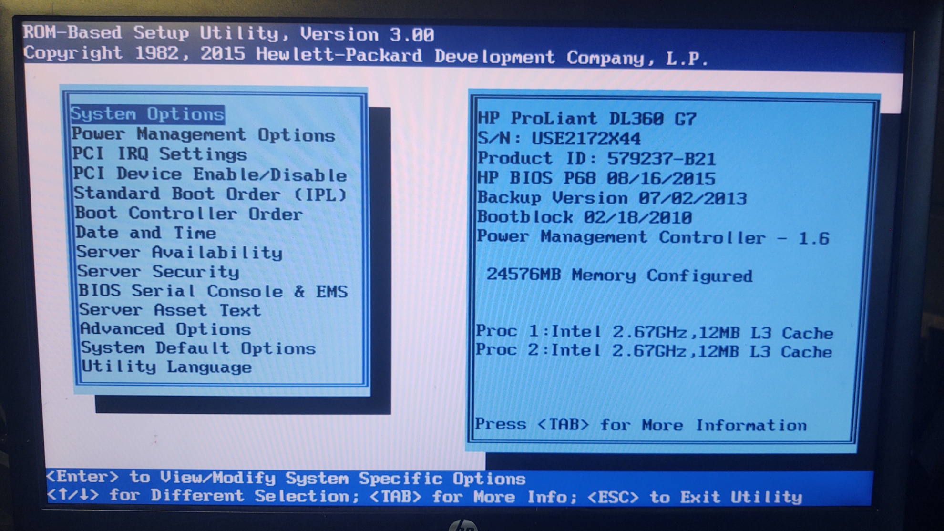The height and width of the screenshot is (531, 944).
Task: Choose PCI IRQ Settings
Action: 160,154
